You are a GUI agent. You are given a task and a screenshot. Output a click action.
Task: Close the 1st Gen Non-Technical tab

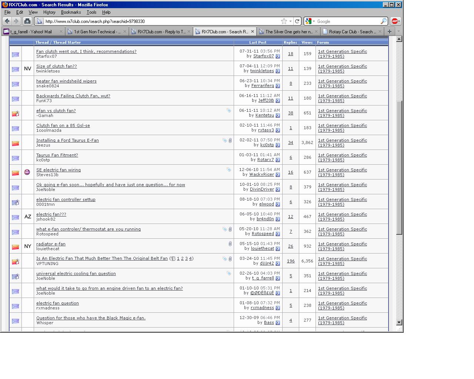tap(125, 31)
